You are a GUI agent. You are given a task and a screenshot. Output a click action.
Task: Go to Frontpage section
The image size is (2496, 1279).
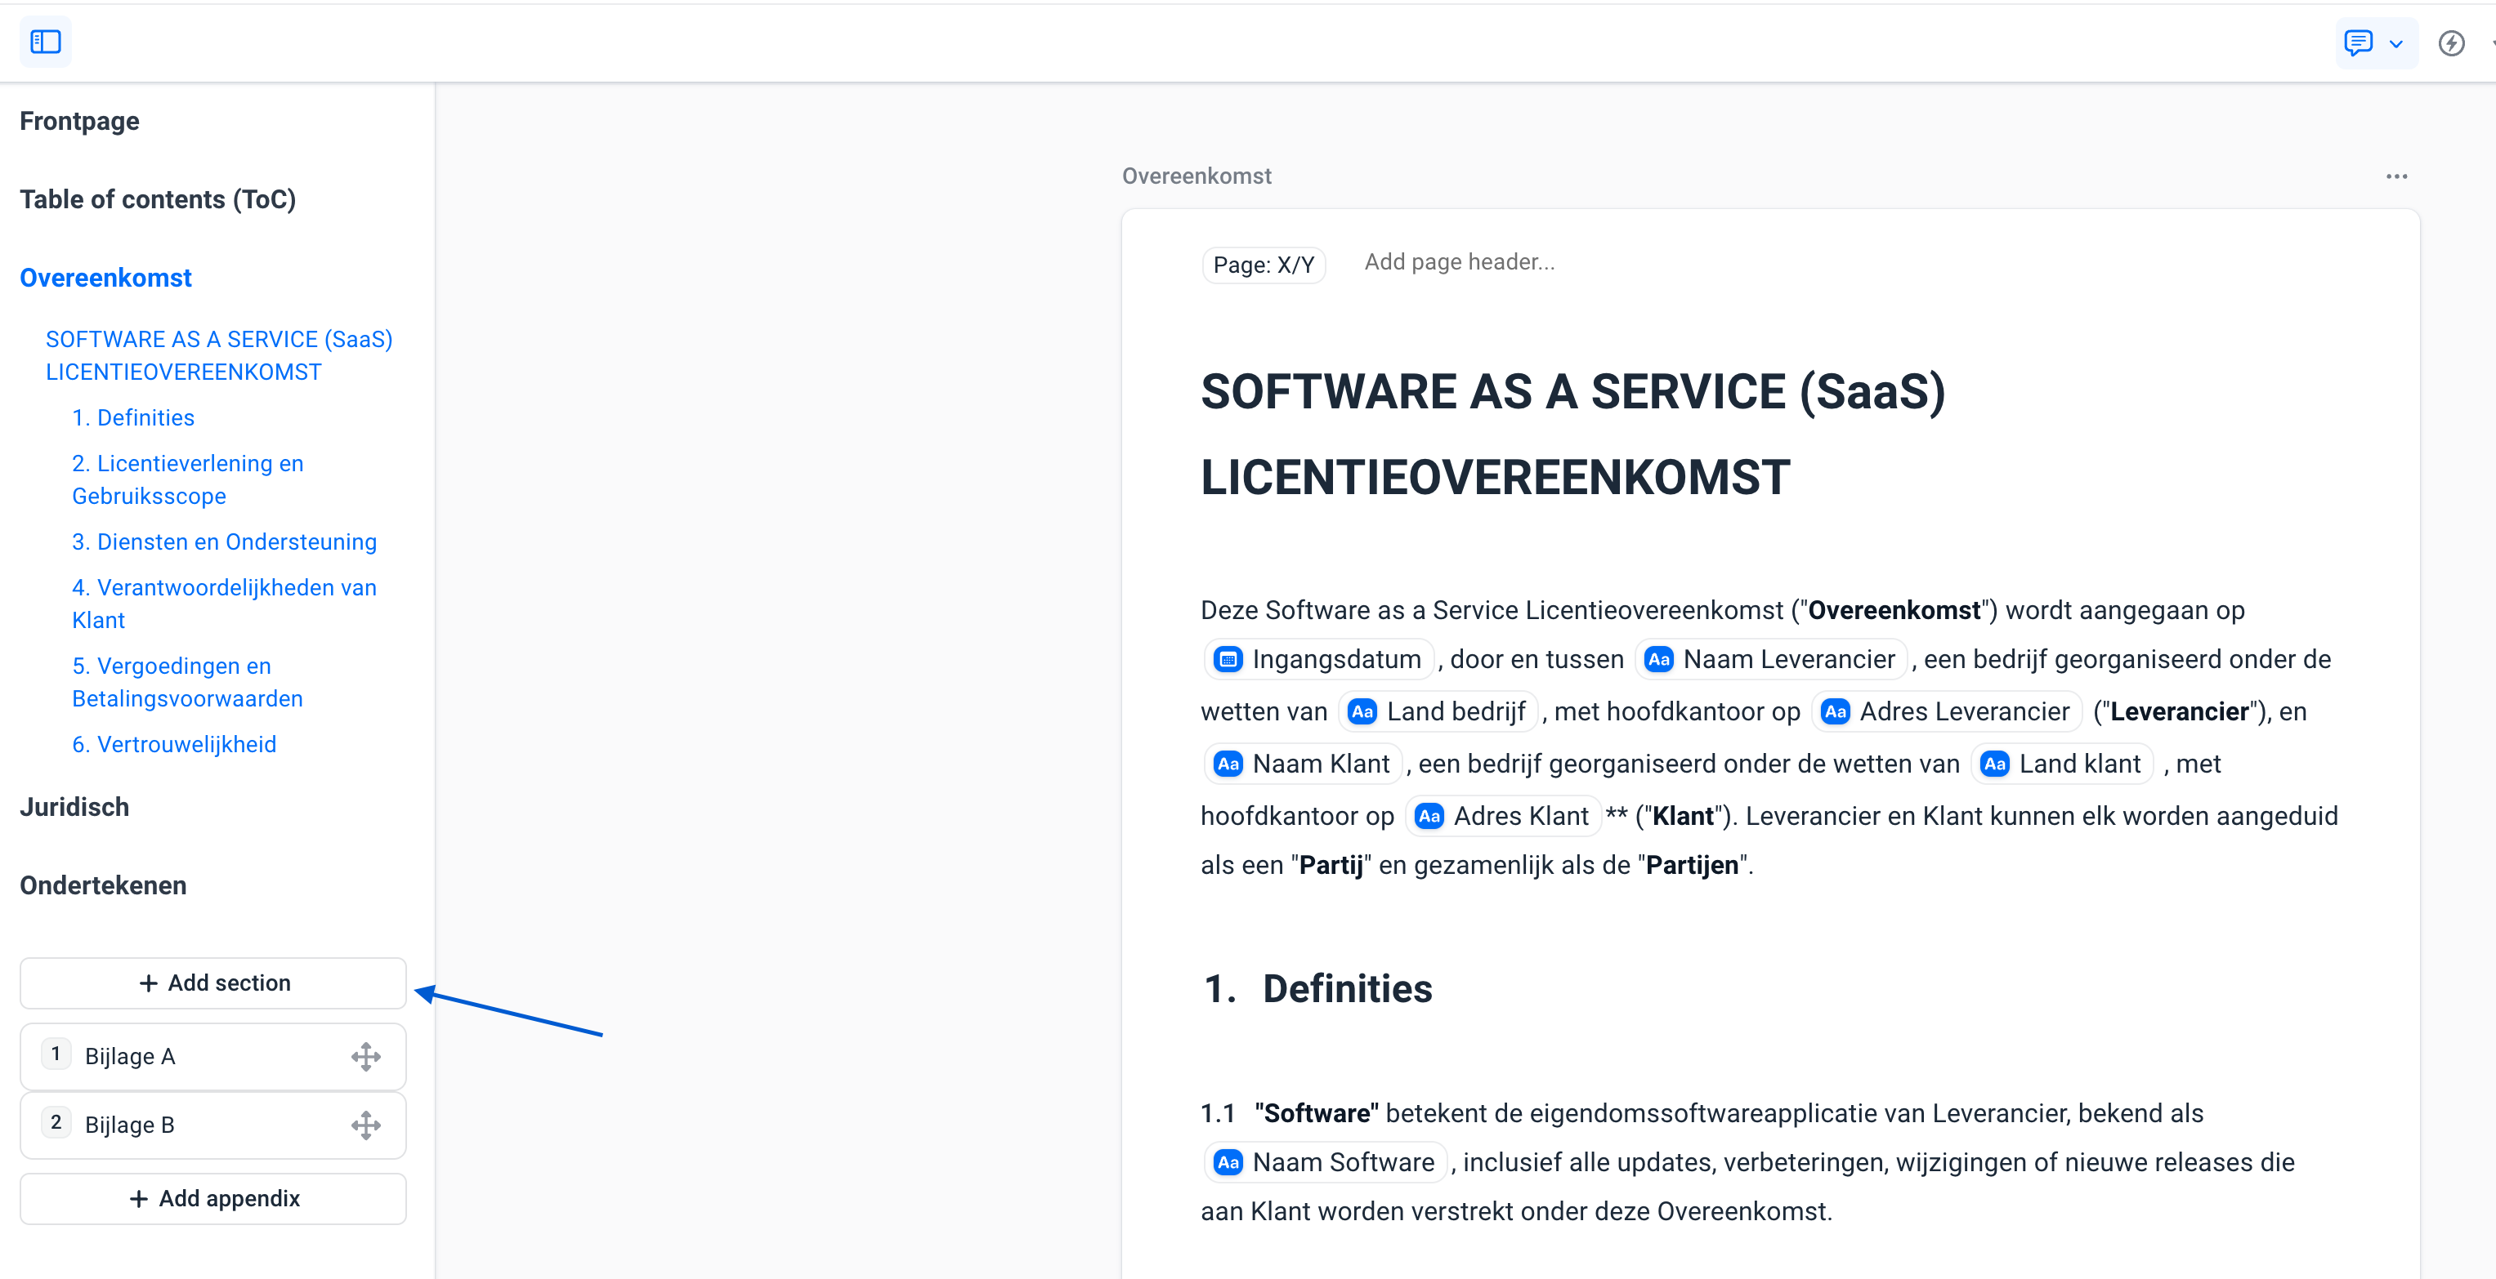point(79,121)
